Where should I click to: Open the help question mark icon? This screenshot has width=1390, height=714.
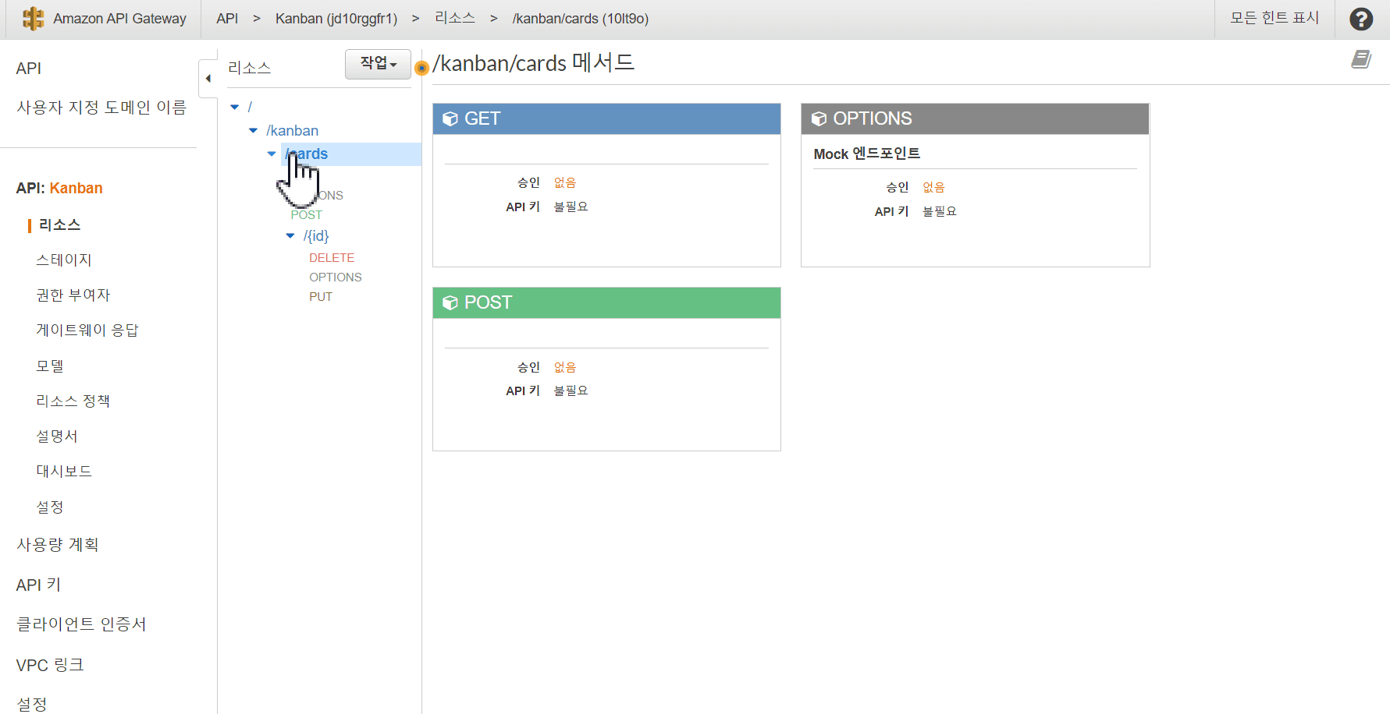[x=1361, y=19]
